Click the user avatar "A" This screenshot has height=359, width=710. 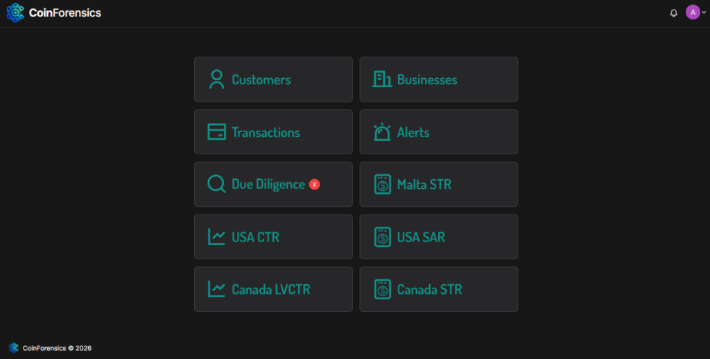pos(693,12)
